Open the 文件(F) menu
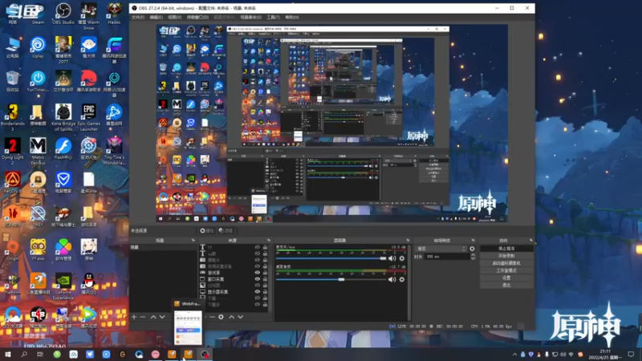This screenshot has width=642, height=361. click(x=138, y=17)
